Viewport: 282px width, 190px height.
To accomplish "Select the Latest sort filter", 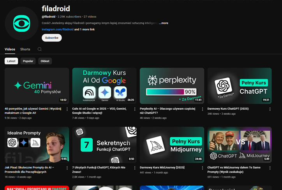I will [x=11, y=61].
